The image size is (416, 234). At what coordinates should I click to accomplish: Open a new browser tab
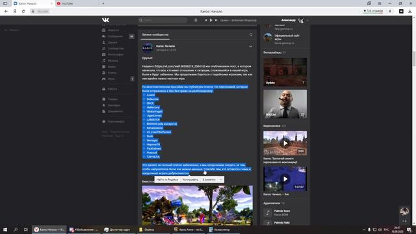click(103, 3)
